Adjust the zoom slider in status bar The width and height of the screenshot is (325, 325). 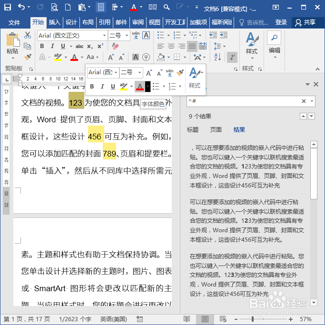(x=253, y=319)
